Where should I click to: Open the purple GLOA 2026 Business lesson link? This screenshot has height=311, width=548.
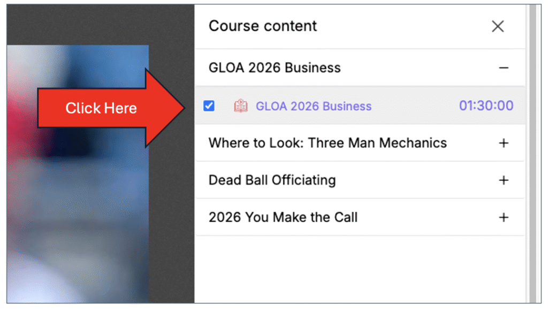[x=313, y=106]
